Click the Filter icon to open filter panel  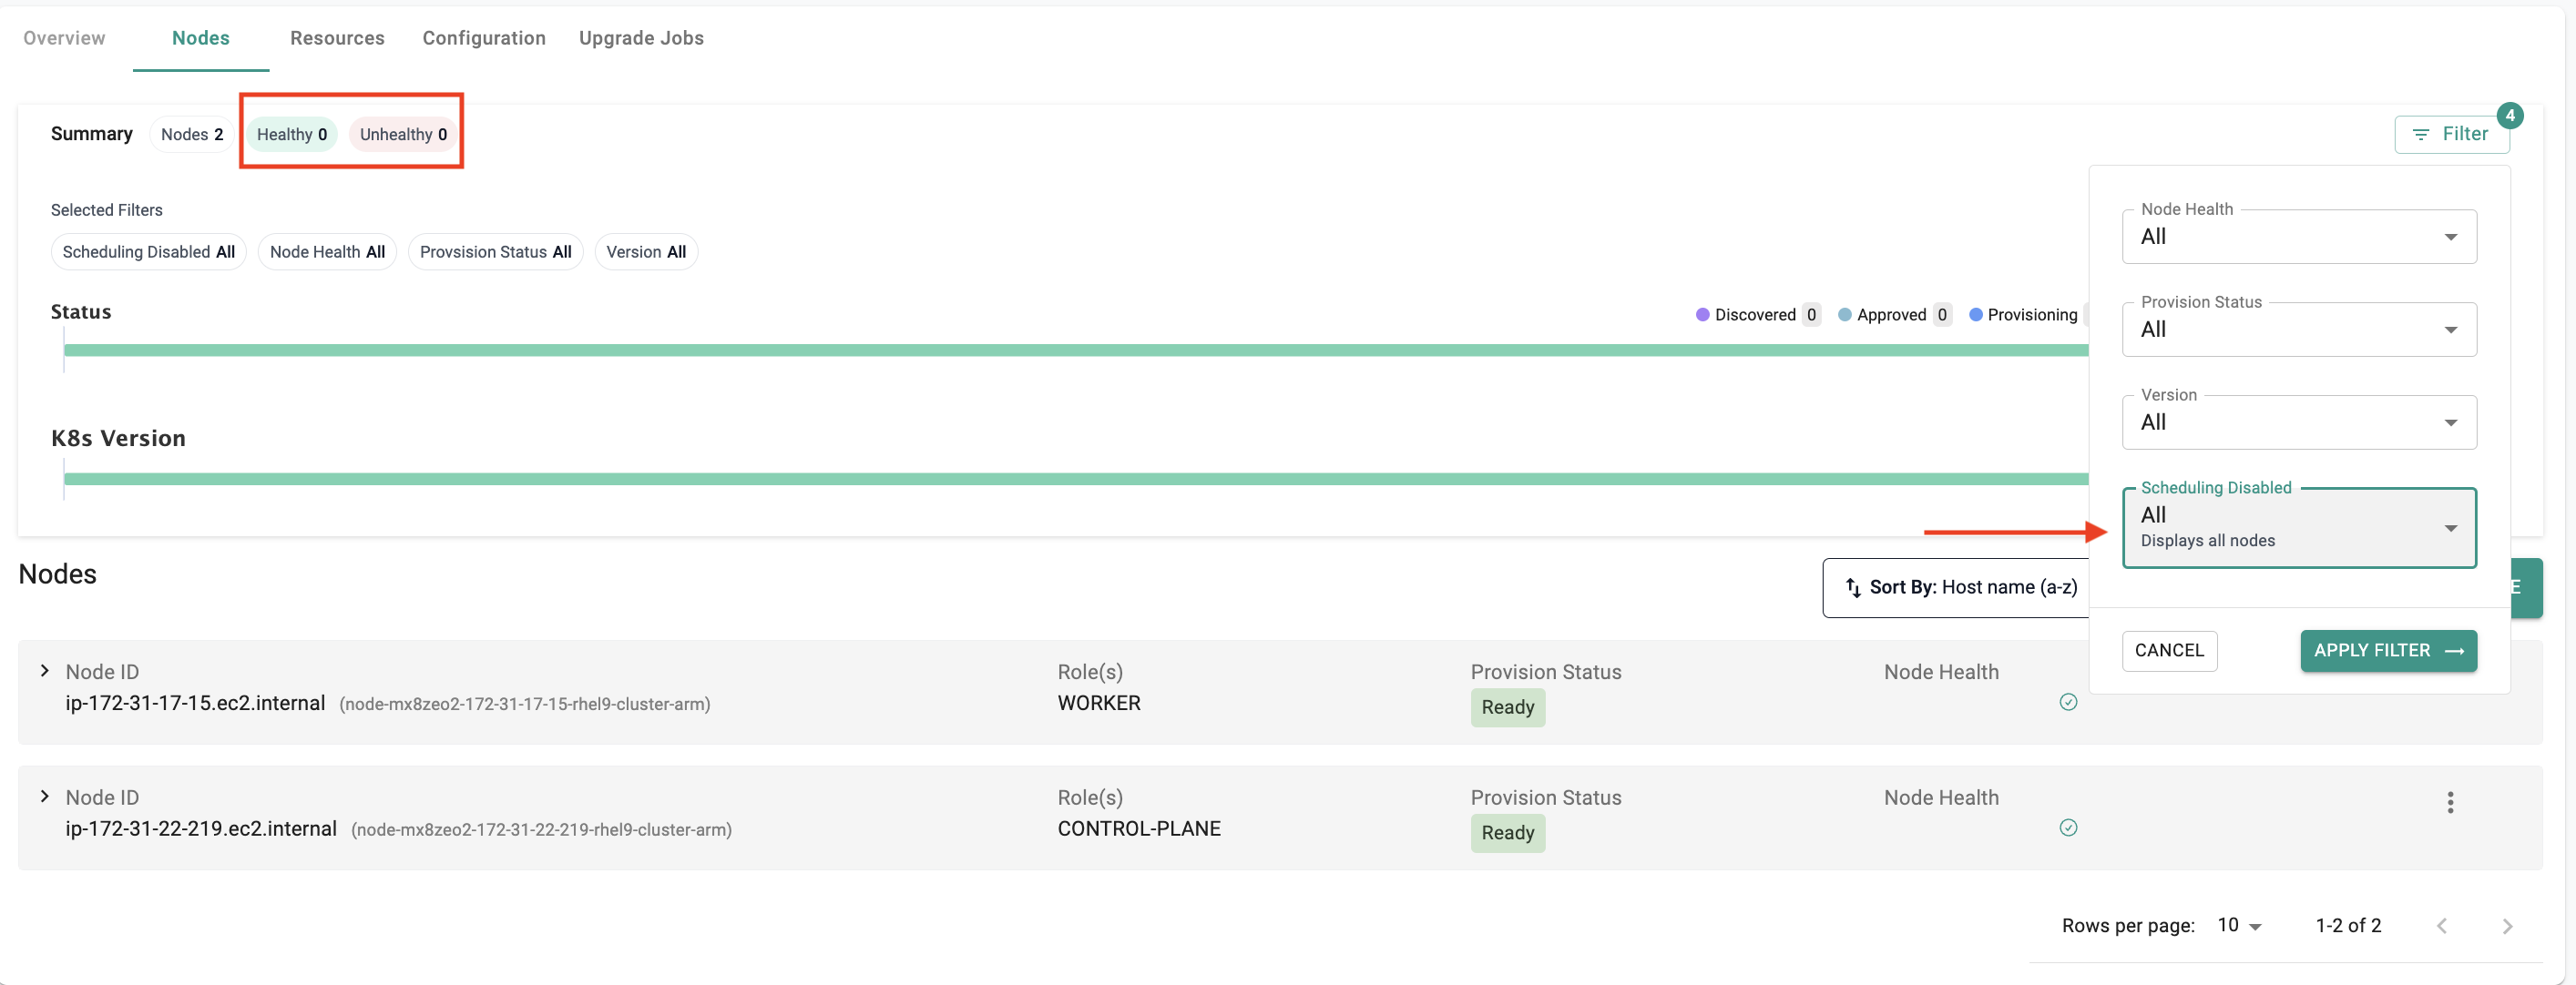[x=2451, y=133]
